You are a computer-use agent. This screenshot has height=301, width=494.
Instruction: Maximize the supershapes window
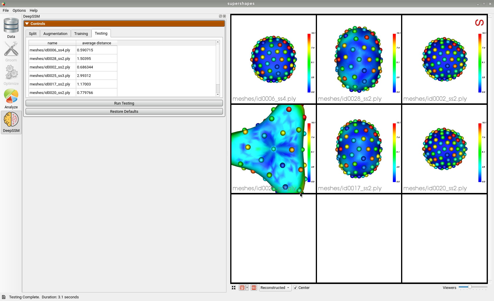tap(484, 4)
